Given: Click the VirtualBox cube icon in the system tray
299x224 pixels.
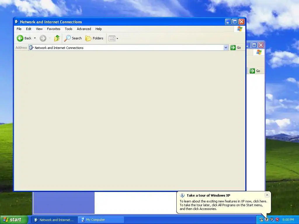Looking at the screenshot, I should click(261, 220).
